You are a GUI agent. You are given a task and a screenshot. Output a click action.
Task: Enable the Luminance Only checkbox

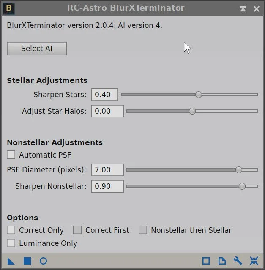tap(11, 243)
